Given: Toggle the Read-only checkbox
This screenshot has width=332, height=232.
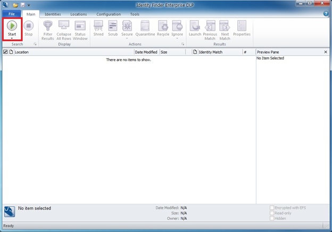Looking at the screenshot, I should (x=272, y=213).
